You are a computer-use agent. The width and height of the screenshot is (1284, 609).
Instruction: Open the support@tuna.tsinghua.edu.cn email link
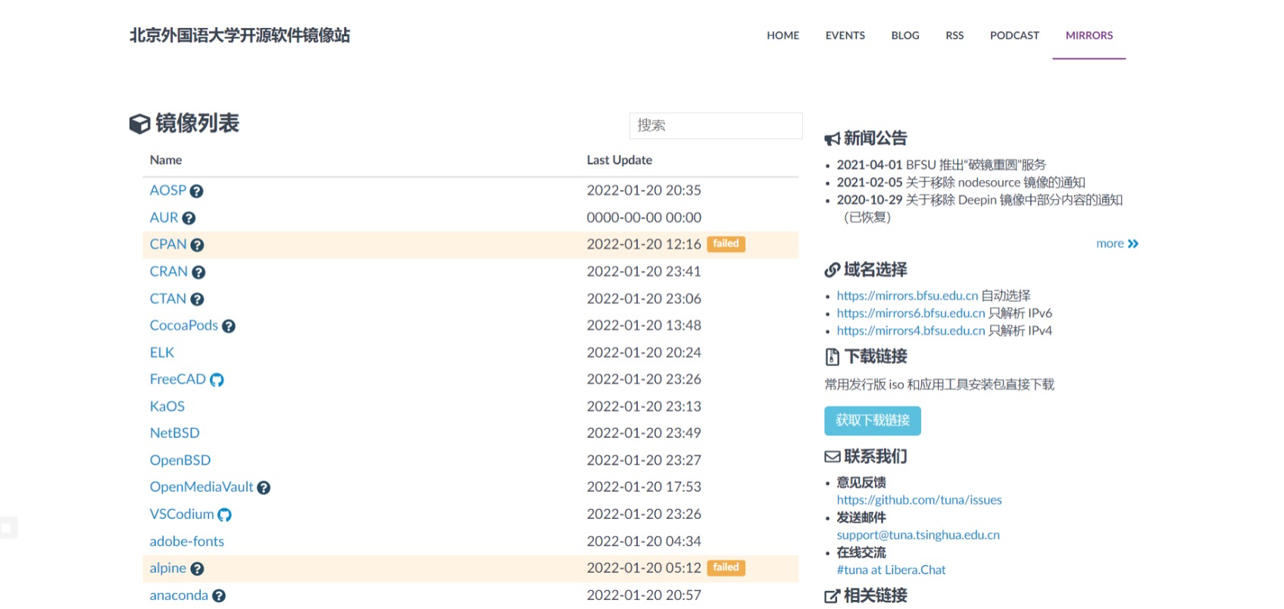917,535
